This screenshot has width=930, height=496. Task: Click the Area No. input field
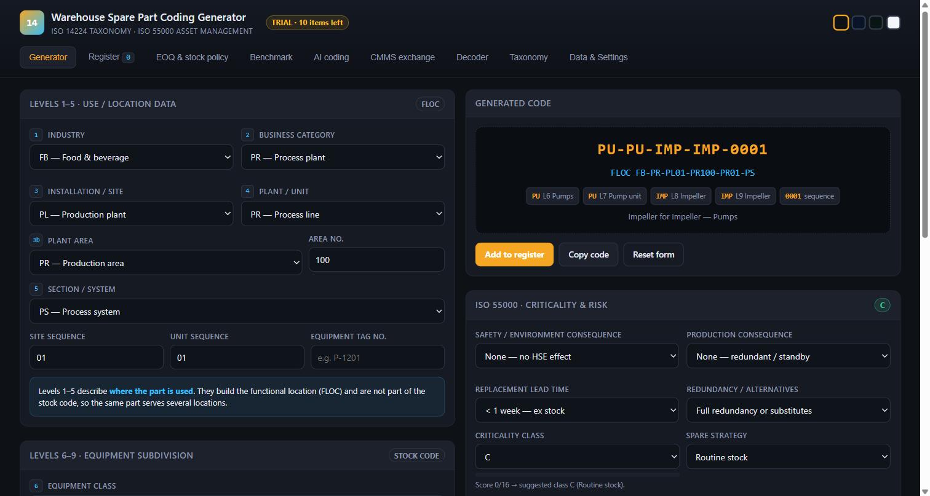tap(376, 260)
